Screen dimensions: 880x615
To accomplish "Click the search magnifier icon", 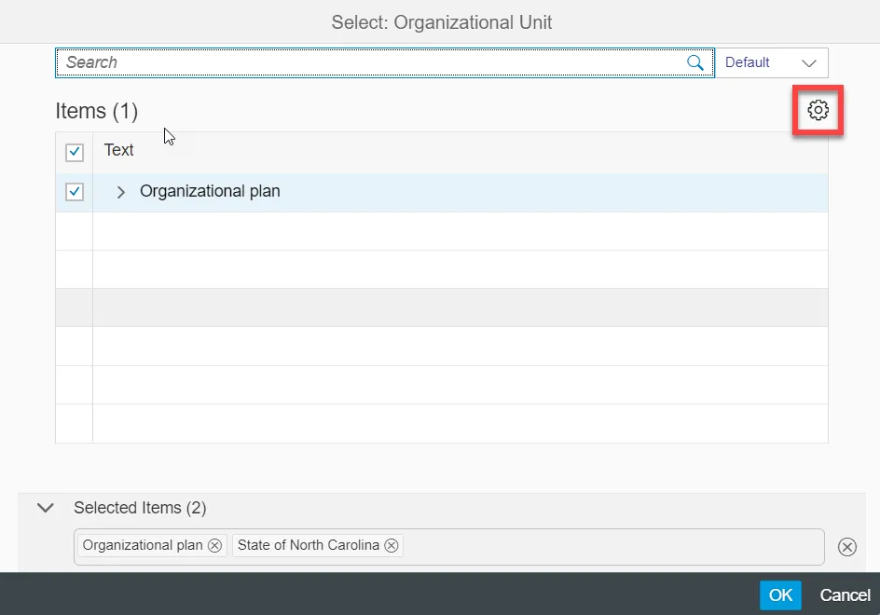I will (x=694, y=62).
